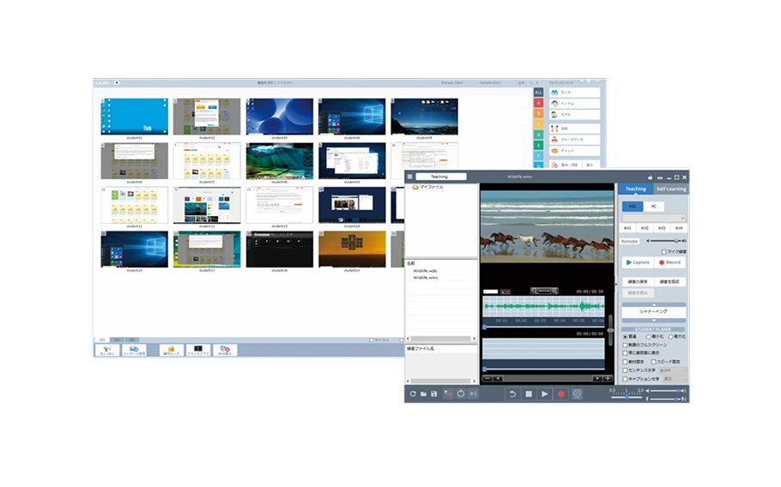Toggle the always-on-top display checkbox
Screen dimensions: 781x487
[x=625, y=352]
